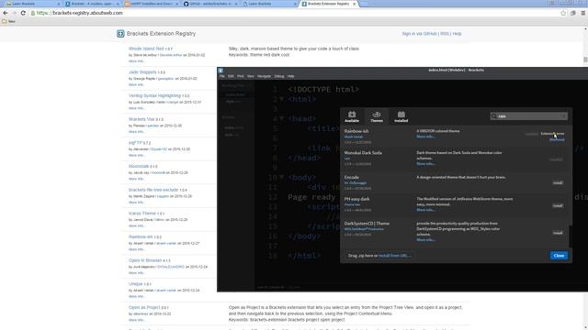Switch to the Brackets Extension Registry tab
Image resolution: width=588 pixels, height=330 pixels.
click(x=329, y=4)
